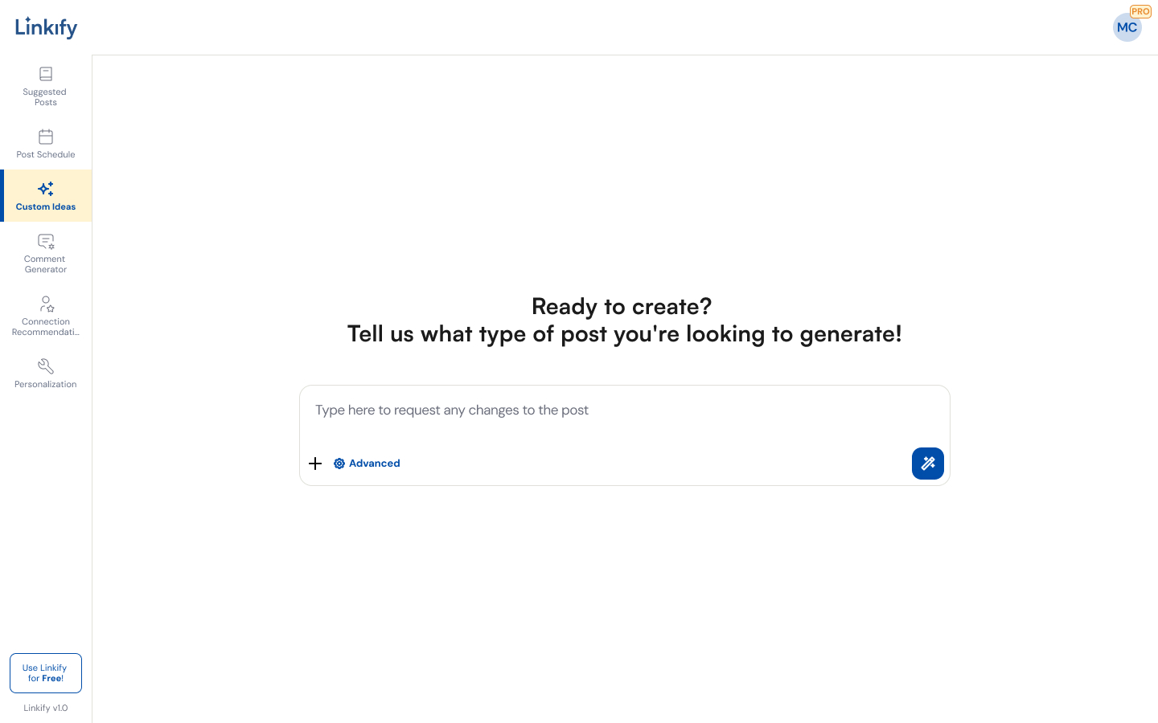The height and width of the screenshot is (723, 1158).
Task: Open the MC profile avatar
Action: point(1127,28)
